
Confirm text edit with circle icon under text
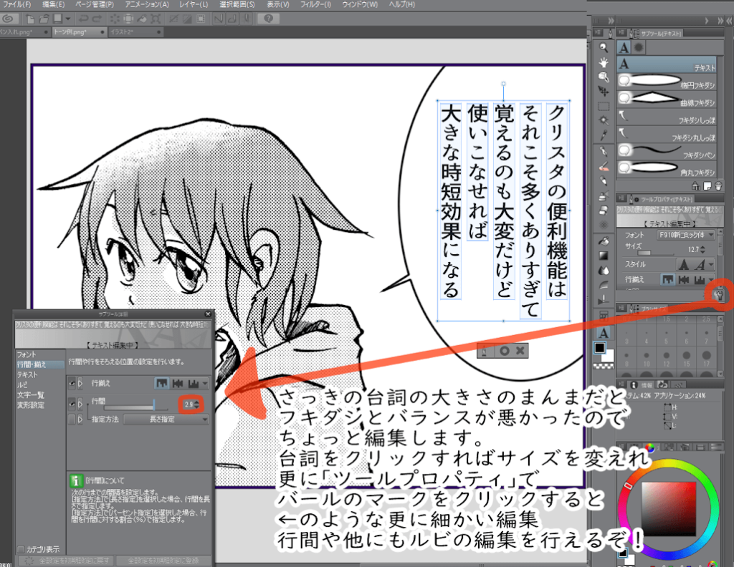[x=504, y=351]
